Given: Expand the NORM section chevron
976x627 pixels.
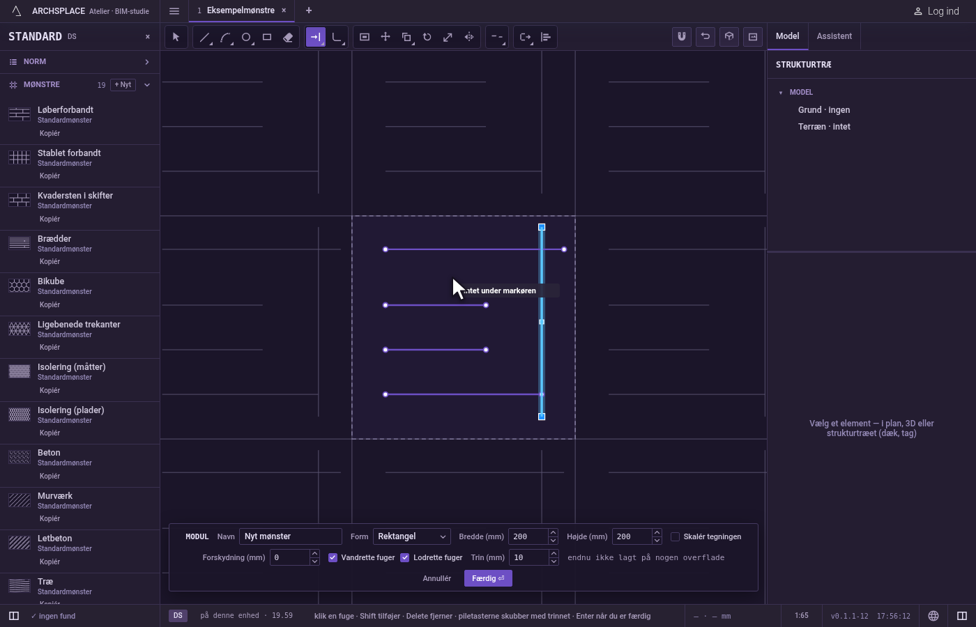Looking at the screenshot, I should (x=147, y=62).
